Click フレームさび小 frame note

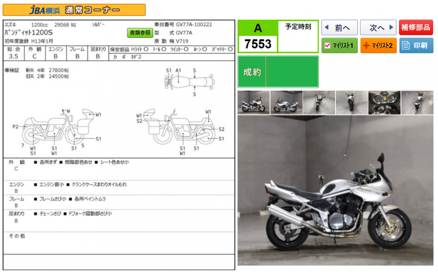(x=53, y=199)
